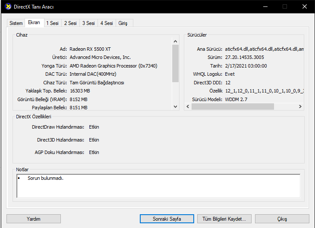Image resolution: width=315 pixels, height=228 pixels.
Task: Click 'Tam Görüntü Bağdaştırıcısı' device type value
Action: click(97, 83)
